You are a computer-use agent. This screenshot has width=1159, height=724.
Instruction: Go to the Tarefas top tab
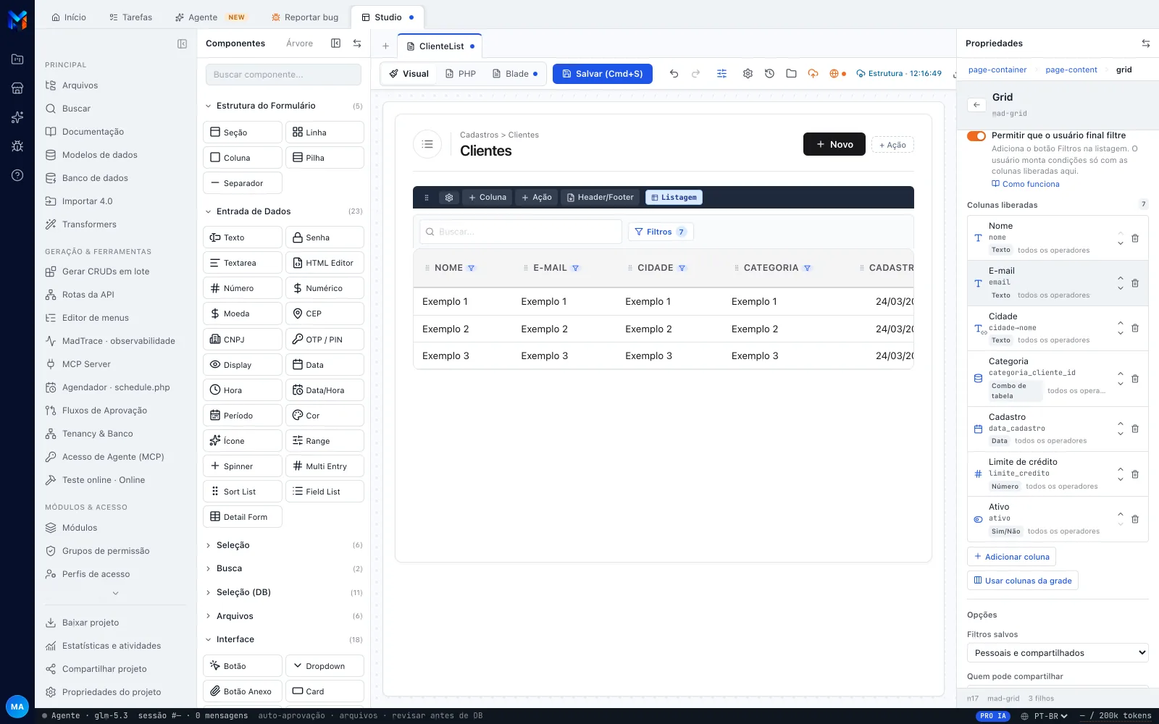pyautogui.click(x=130, y=17)
